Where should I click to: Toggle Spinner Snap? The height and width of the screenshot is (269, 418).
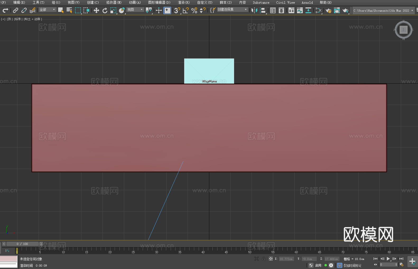(x=203, y=10)
